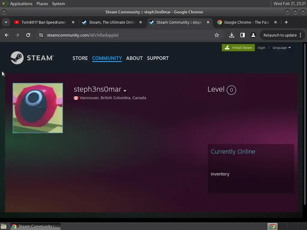Click the clock showing Wed Feb 21

(x=289, y=4)
